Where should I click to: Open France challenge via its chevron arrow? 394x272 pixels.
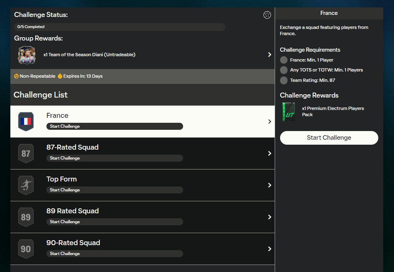coord(269,122)
